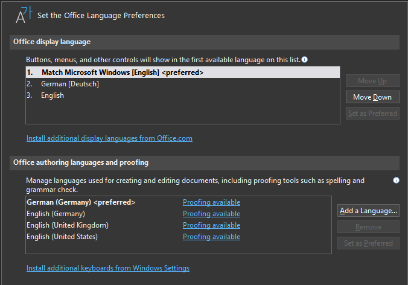
Task: Click info icon beside display language description
Action: coord(305,59)
